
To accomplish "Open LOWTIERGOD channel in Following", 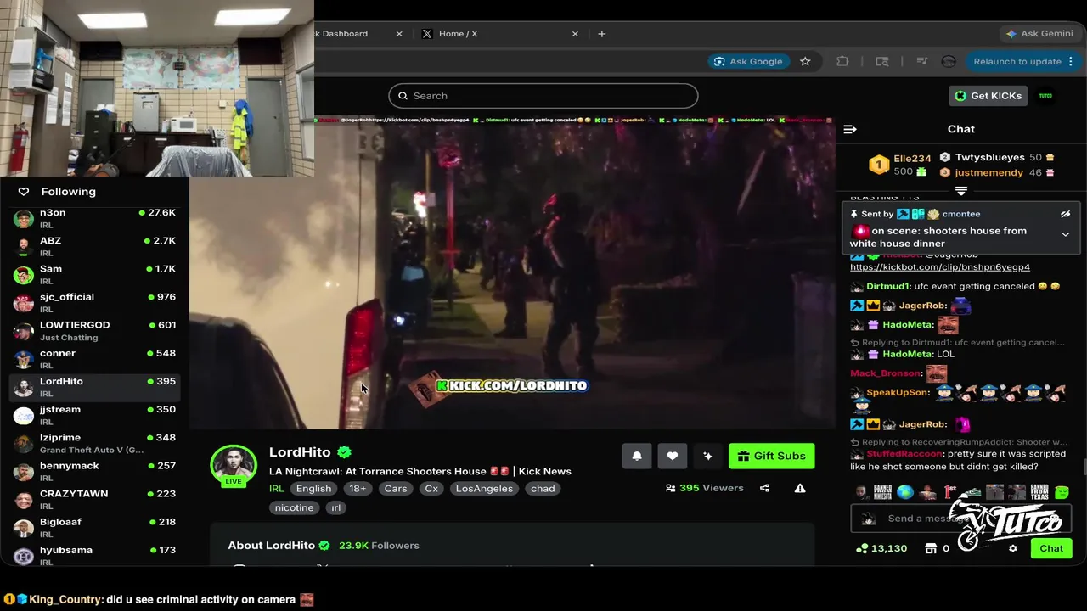I will 95,331.
